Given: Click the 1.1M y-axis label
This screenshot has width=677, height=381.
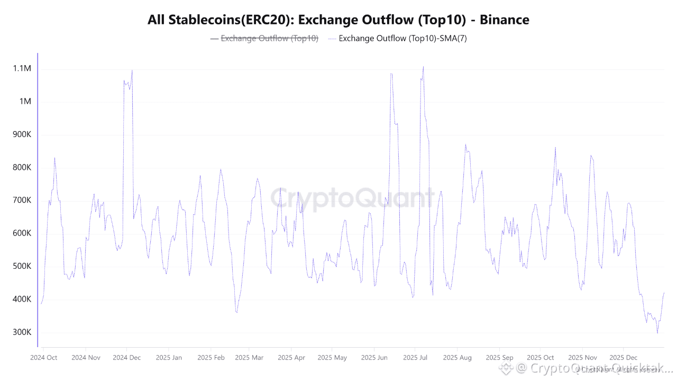Looking at the screenshot, I should [x=22, y=69].
